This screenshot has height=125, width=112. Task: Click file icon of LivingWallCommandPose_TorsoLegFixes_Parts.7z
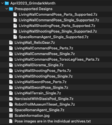[x=11, y=59]
